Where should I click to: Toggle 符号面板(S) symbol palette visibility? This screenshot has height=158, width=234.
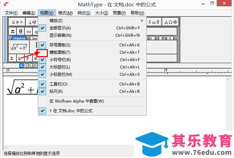point(92,45)
